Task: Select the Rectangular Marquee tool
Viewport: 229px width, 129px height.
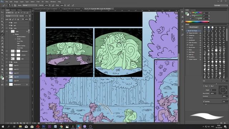Action: pos(2,15)
